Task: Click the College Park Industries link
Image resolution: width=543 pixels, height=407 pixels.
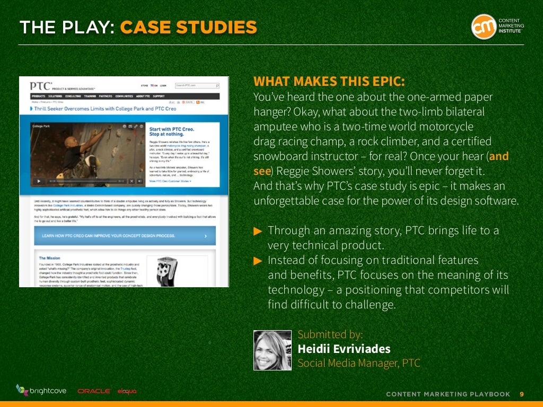Action: coord(68,206)
